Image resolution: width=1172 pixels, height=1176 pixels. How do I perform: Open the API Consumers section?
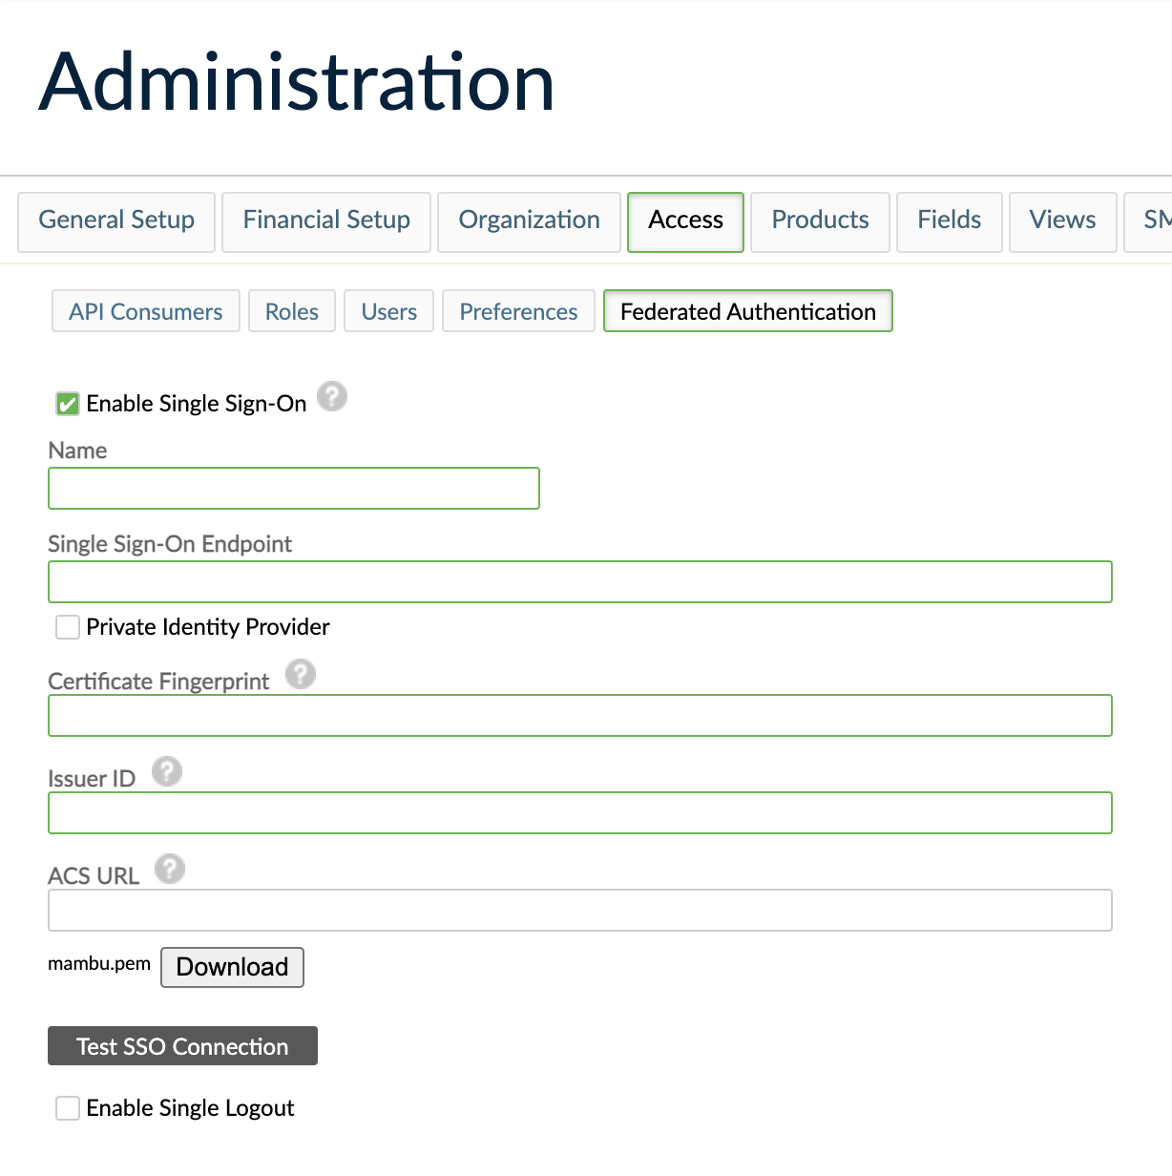[145, 311]
